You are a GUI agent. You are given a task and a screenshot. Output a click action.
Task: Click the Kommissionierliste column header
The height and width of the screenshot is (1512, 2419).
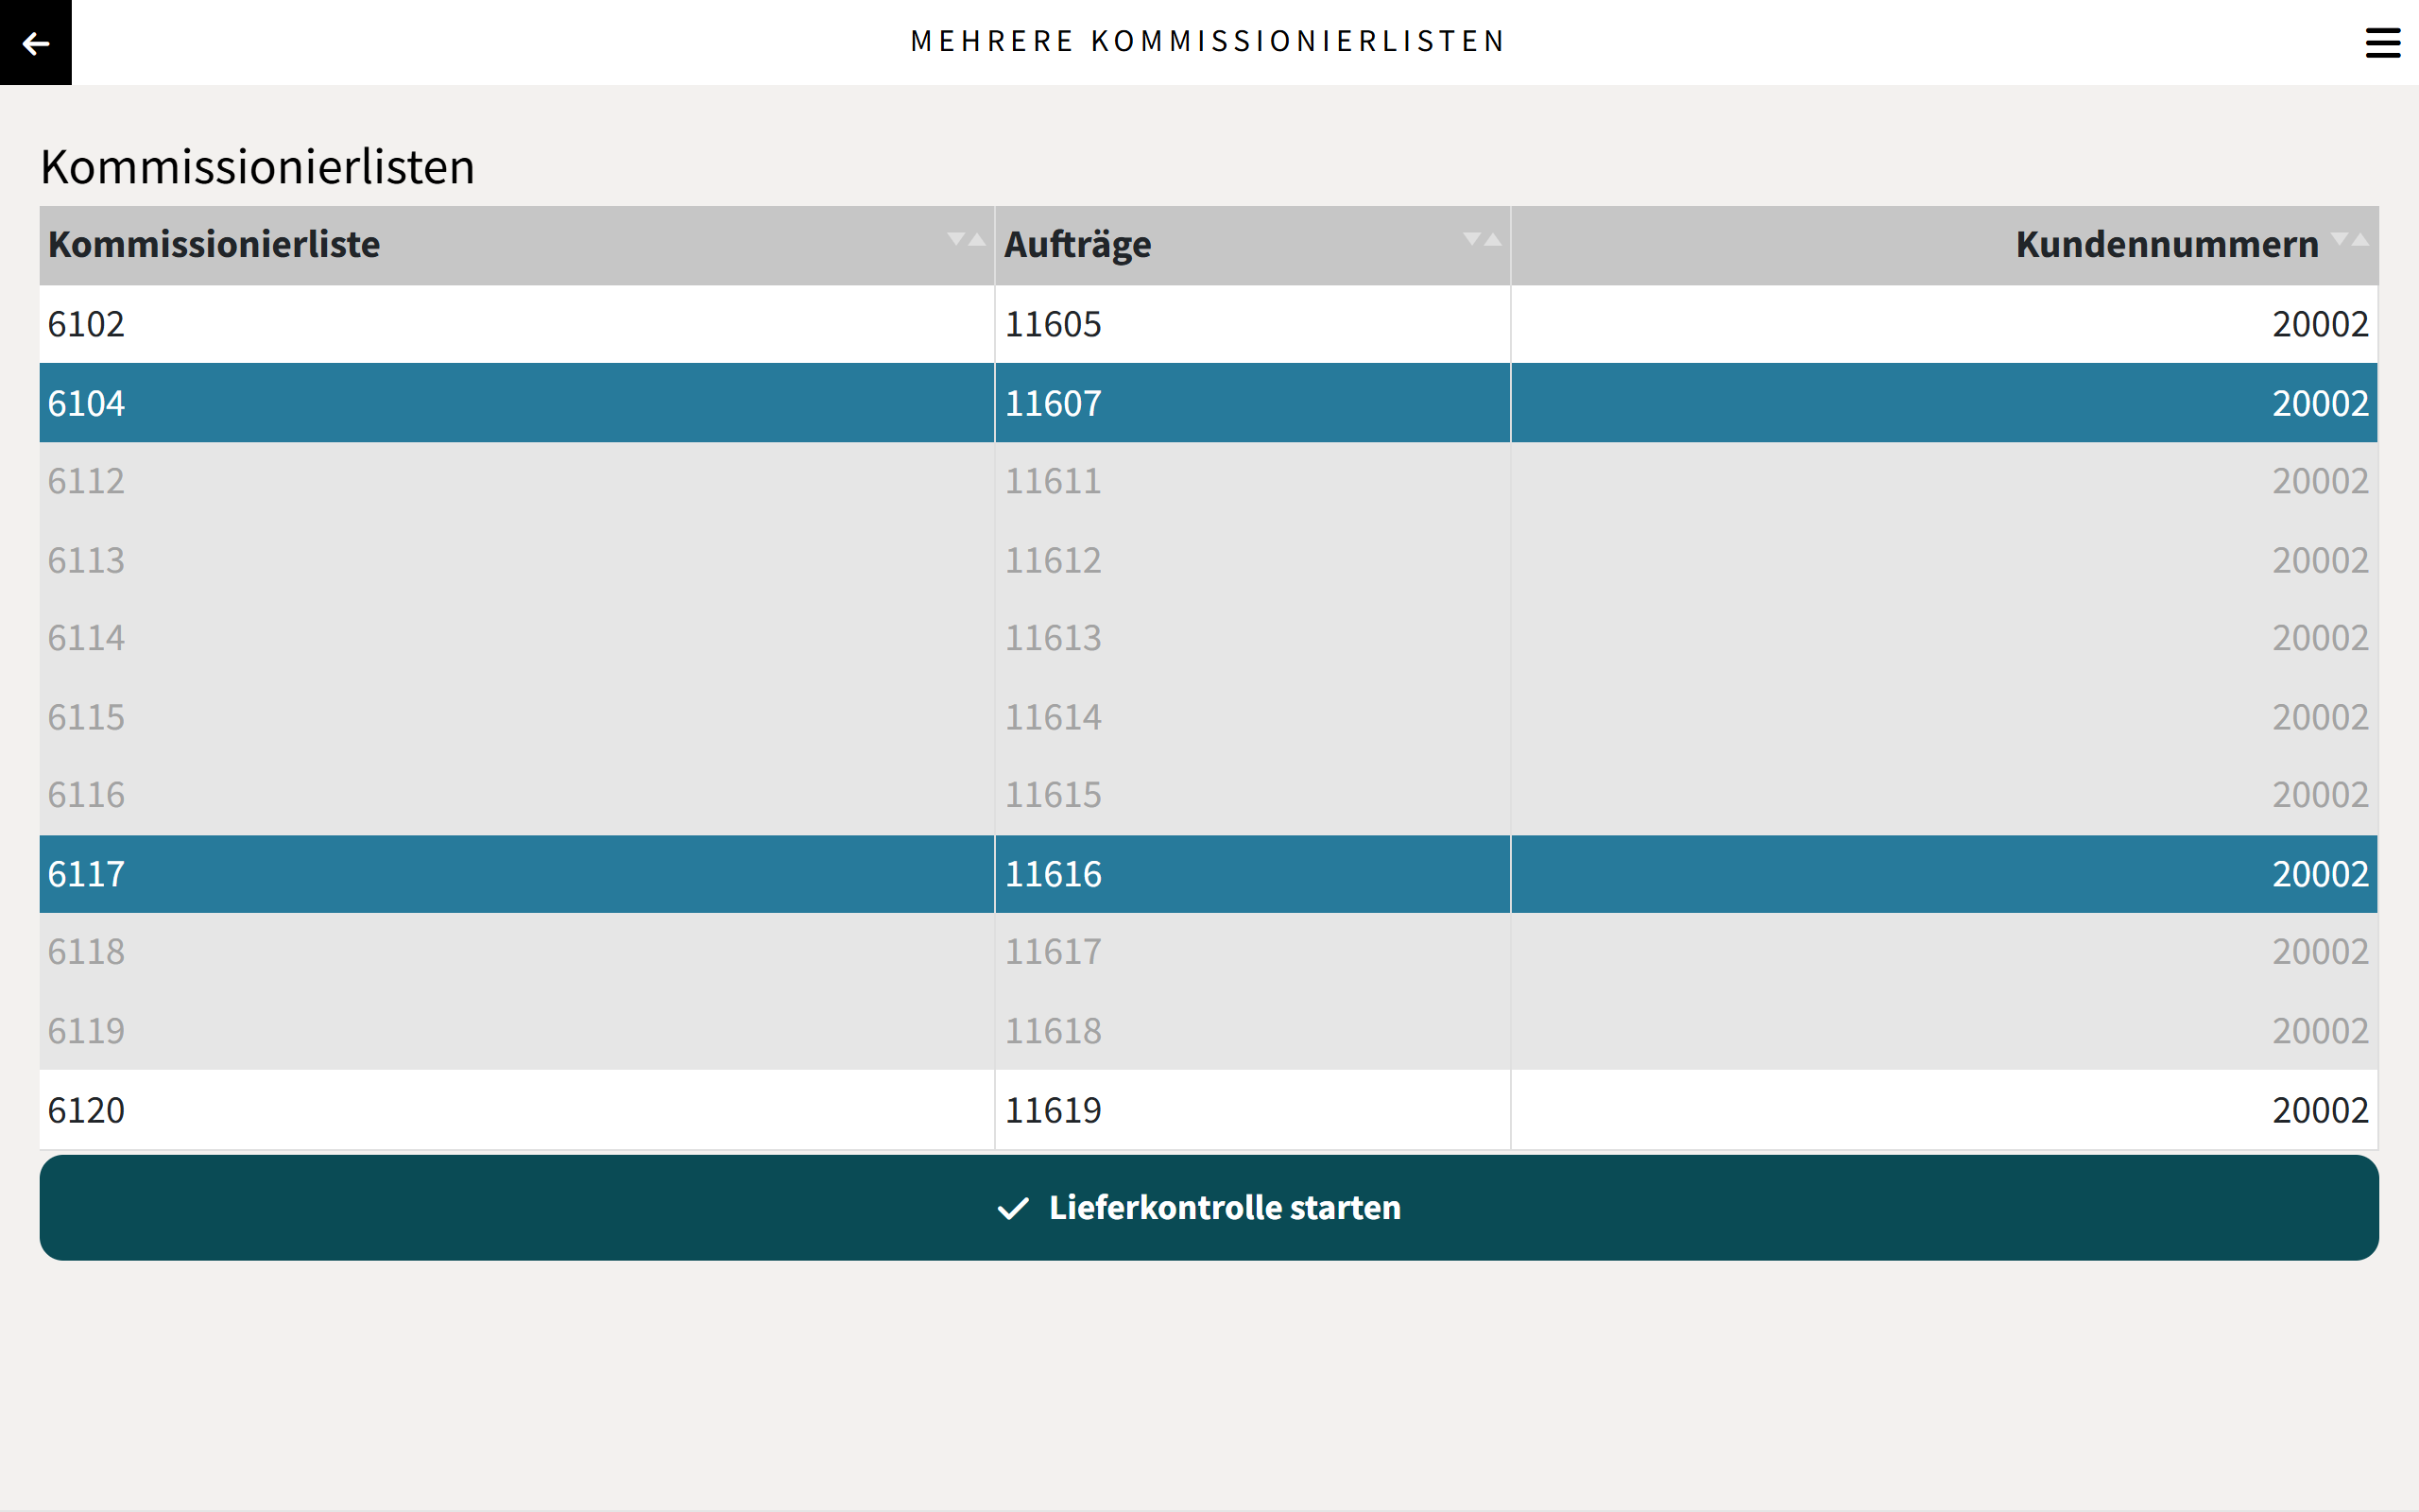click(517, 245)
